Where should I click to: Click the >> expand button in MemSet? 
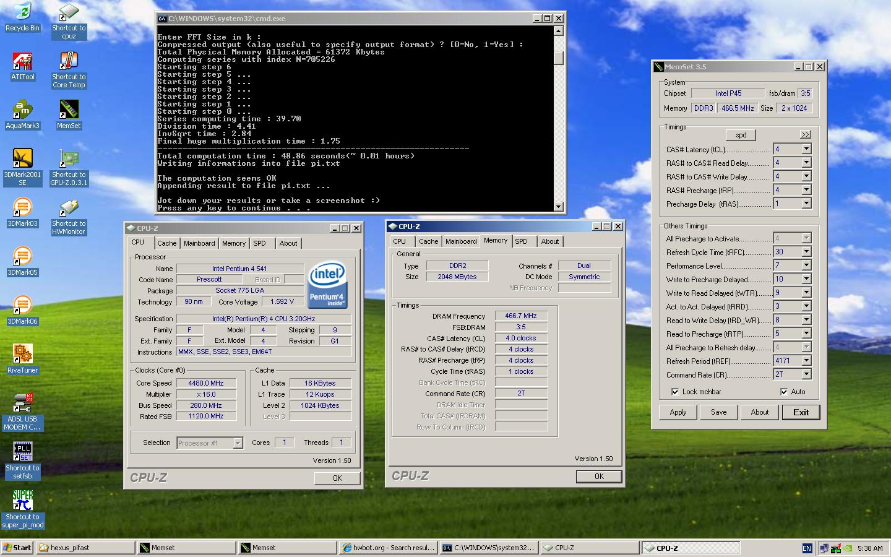point(805,134)
